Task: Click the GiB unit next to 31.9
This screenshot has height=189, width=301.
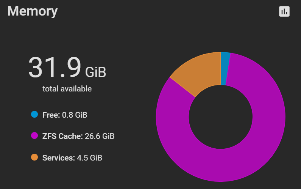Action: point(95,72)
